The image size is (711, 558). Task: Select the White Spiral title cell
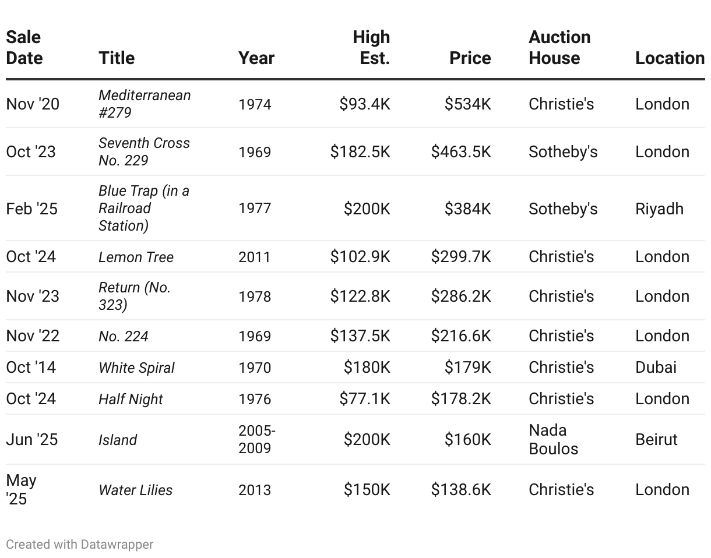click(x=136, y=368)
